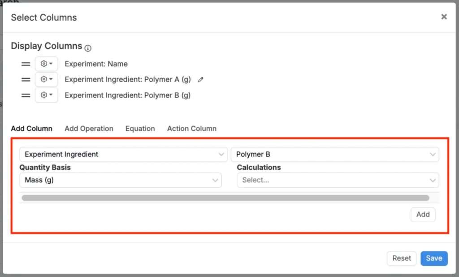Click drag handle for Polymer A row
The image size is (459, 277).
26,80
